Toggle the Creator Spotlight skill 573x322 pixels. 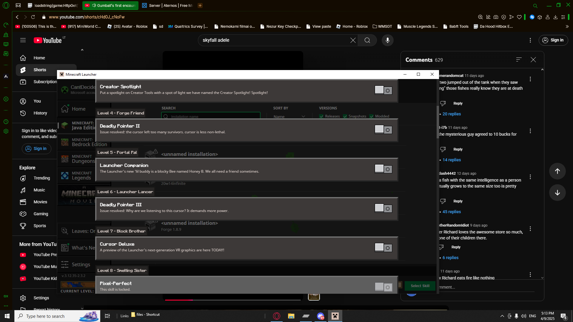(383, 90)
